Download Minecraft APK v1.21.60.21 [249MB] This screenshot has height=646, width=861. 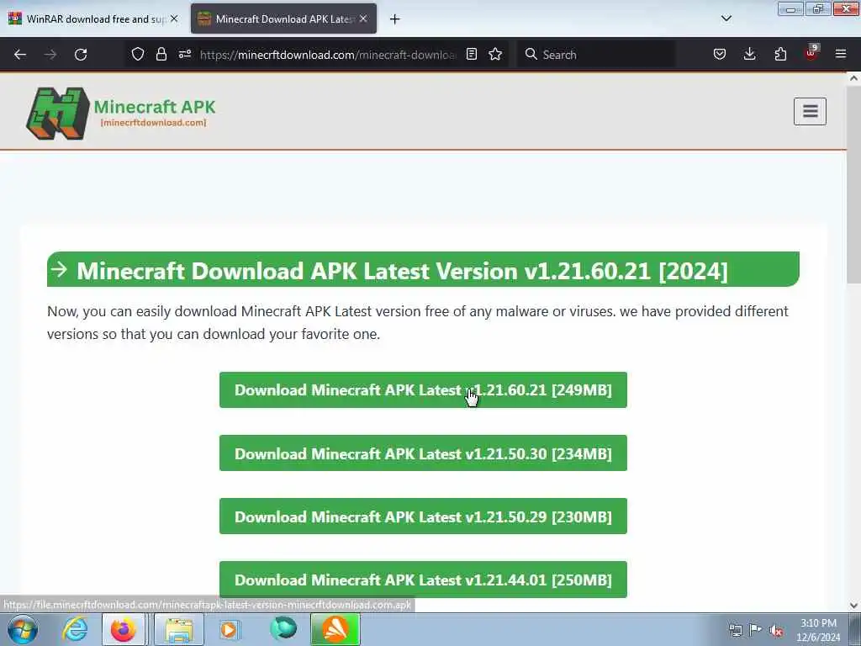tap(423, 390)
